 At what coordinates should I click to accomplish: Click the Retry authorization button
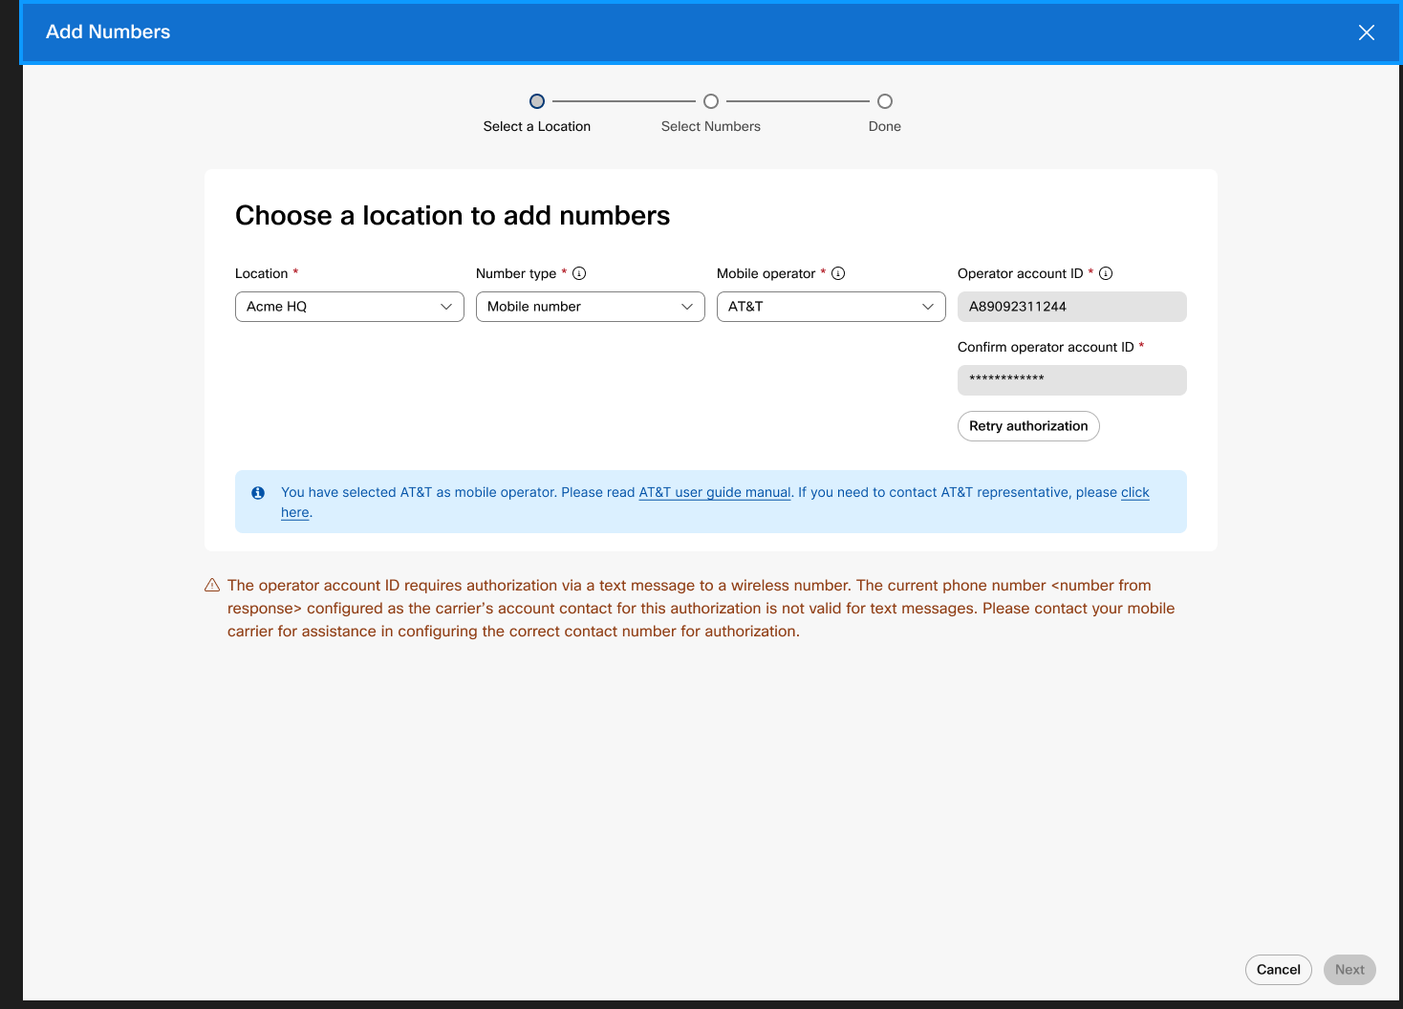[1028, 426]
